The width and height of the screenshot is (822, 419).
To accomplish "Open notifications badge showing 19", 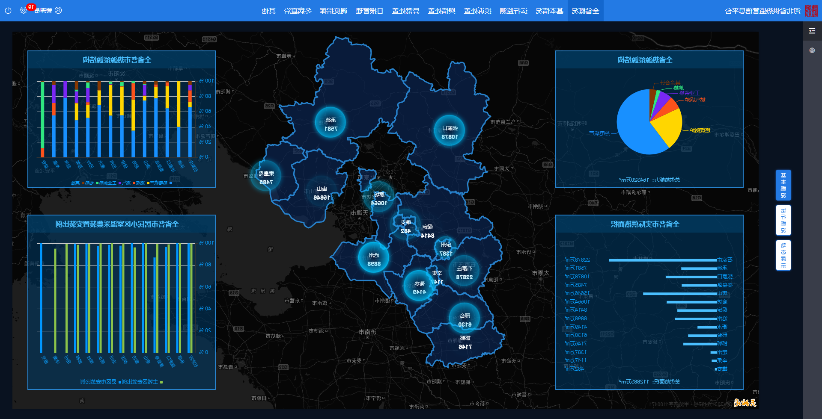I will point(31,7).
